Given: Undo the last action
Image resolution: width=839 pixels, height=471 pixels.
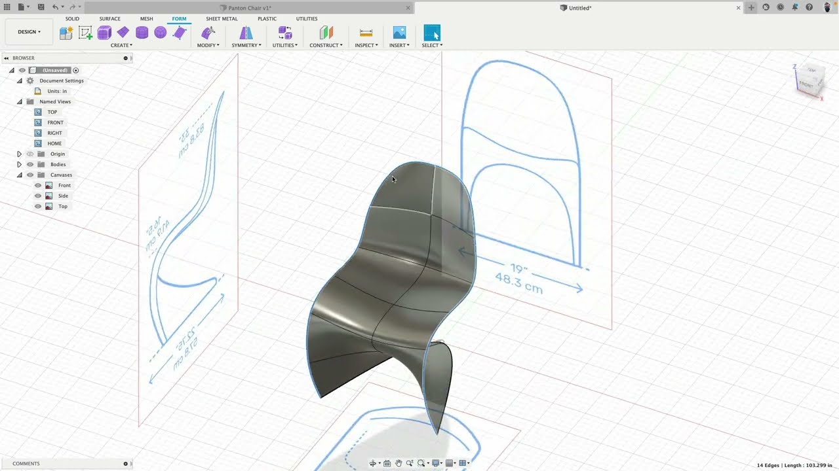Looking at the screenshot, I should (56, 7).
